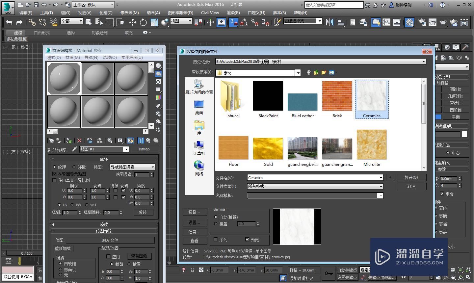474x283 pixels.
Task: Click the delete (red X) material icon
Action: point(79,141)
